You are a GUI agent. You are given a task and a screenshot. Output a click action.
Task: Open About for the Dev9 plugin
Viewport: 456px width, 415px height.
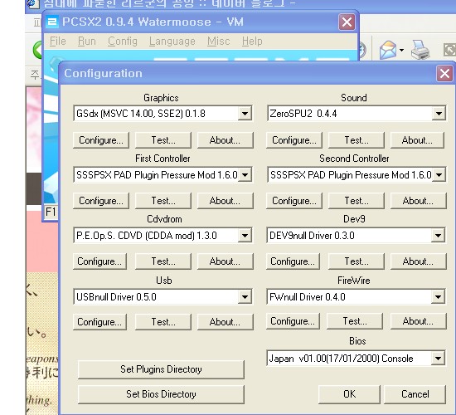(x=418, y=261)
